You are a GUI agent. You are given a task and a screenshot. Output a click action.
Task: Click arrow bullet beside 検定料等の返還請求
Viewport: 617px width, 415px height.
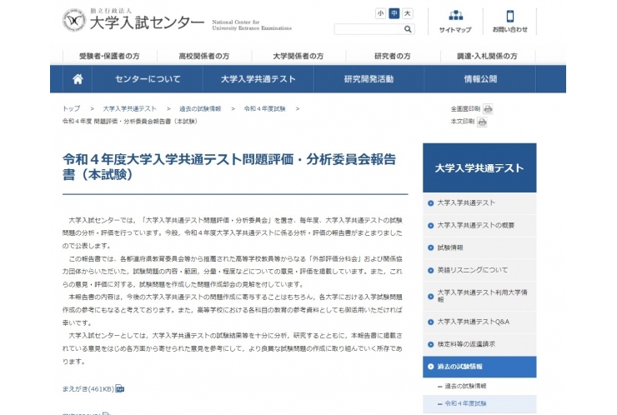pyautogui.click(x=430, y=345)
